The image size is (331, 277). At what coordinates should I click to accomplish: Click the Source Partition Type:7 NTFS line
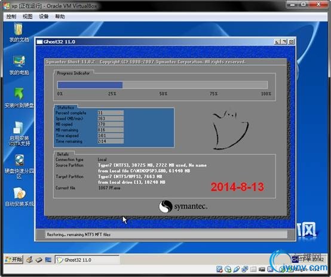(152, 165)
